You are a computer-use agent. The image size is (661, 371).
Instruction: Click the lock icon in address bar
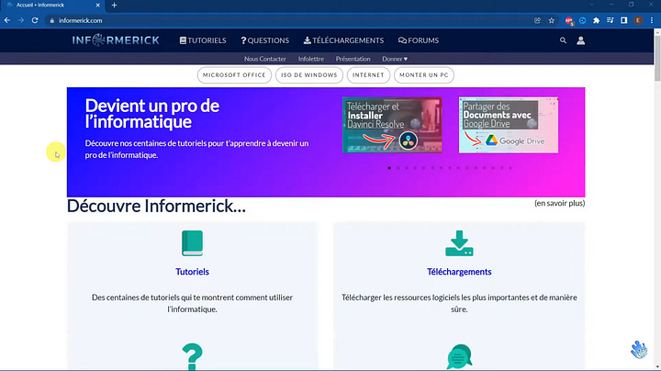coord(51,20)
